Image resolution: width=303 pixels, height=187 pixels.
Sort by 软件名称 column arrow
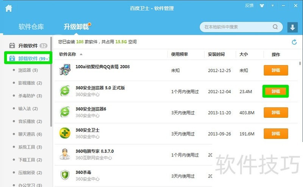pos(81,55)
